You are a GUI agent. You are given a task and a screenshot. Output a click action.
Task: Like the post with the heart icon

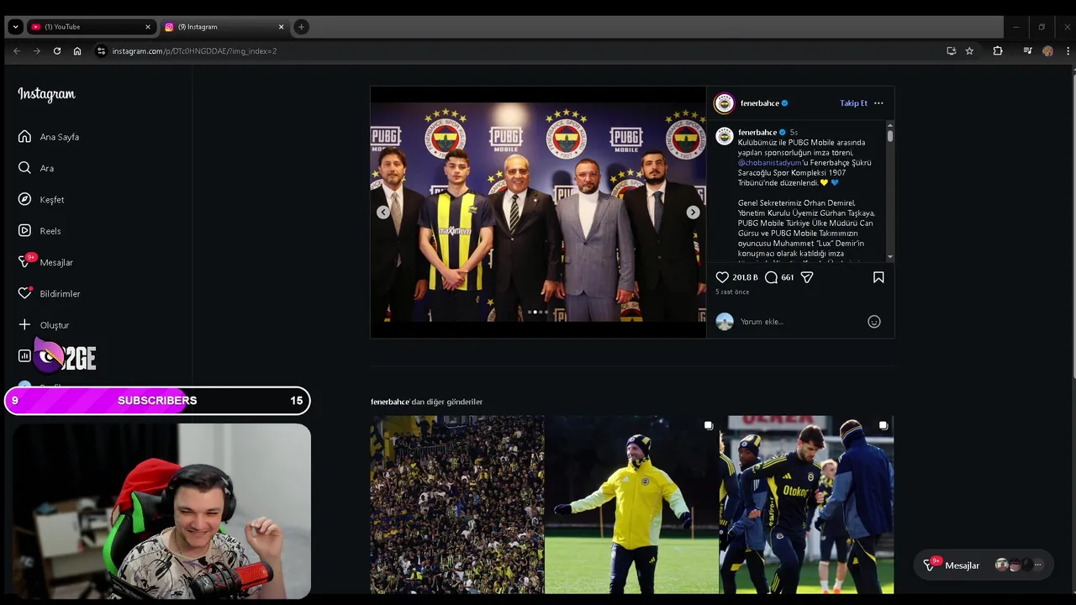[x=722, y=277]
